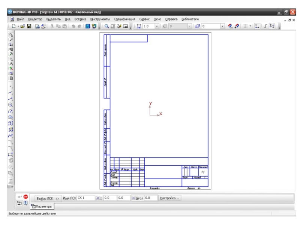Screen dimensions: 300x225
Task: Open the Окно menu
Action: 157,19
